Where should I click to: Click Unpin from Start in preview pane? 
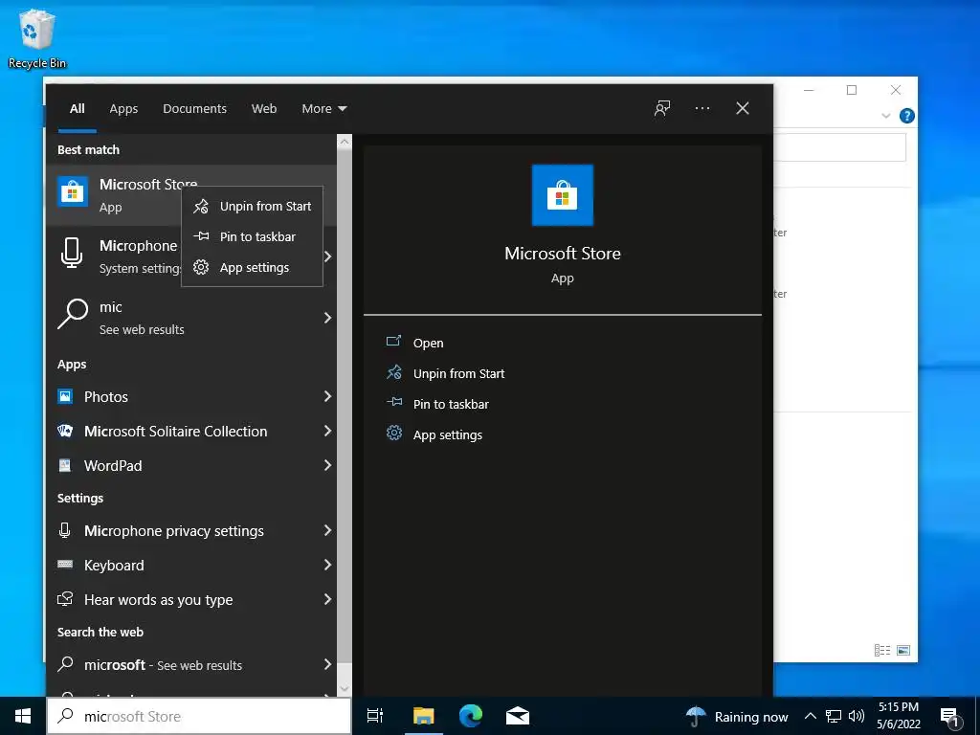[x=458, y=373]
